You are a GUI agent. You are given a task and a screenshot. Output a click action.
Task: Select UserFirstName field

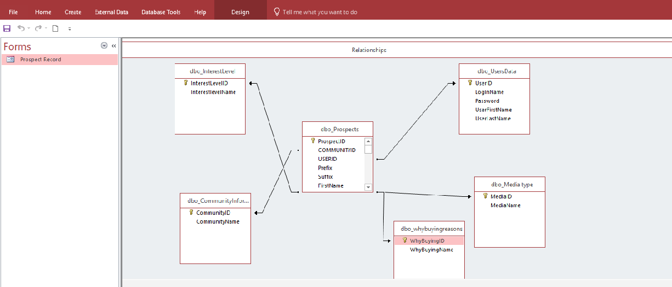click(x=493, y=109)
